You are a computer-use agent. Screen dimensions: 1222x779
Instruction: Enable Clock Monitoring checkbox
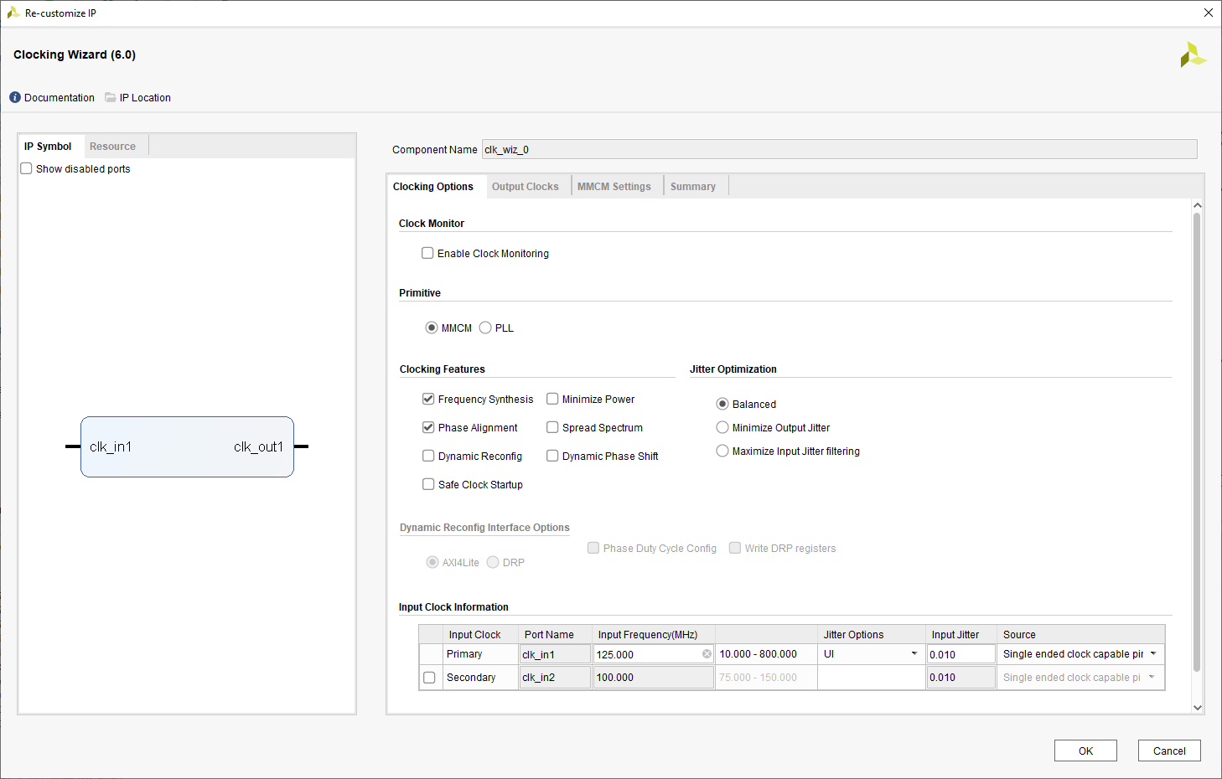tap(427, 253)
